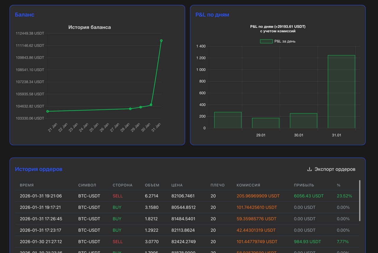Click the 28 Jan balance data point
Image resolution: width=378 pixels, height=253 pixels.
tap(130, 109)
